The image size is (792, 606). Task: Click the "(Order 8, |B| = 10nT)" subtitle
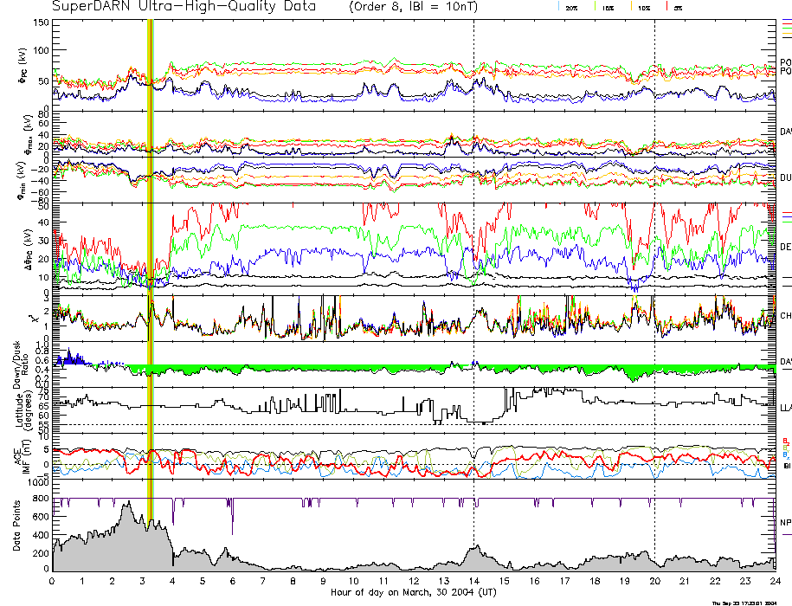coord(413,7)
